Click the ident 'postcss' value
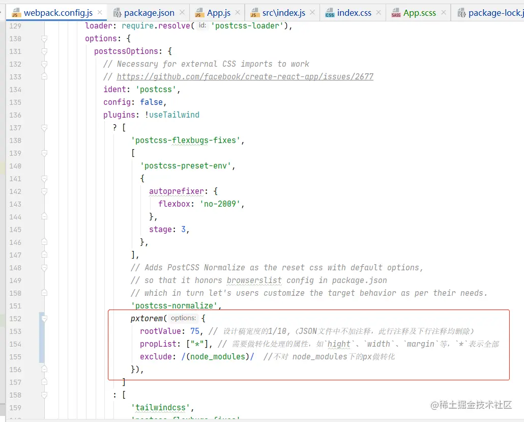524x422 pixels. (156, 89)
